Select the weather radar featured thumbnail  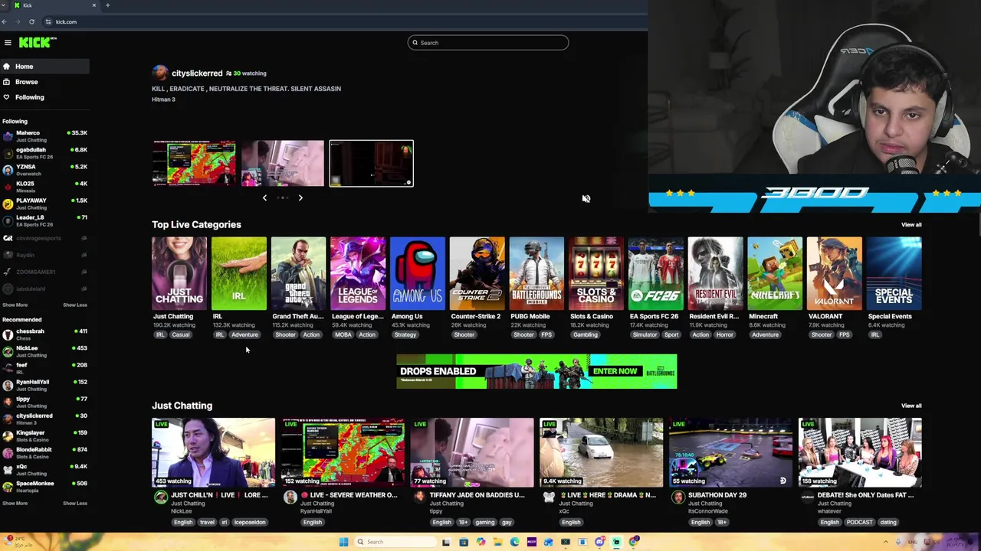pos(194,163)
